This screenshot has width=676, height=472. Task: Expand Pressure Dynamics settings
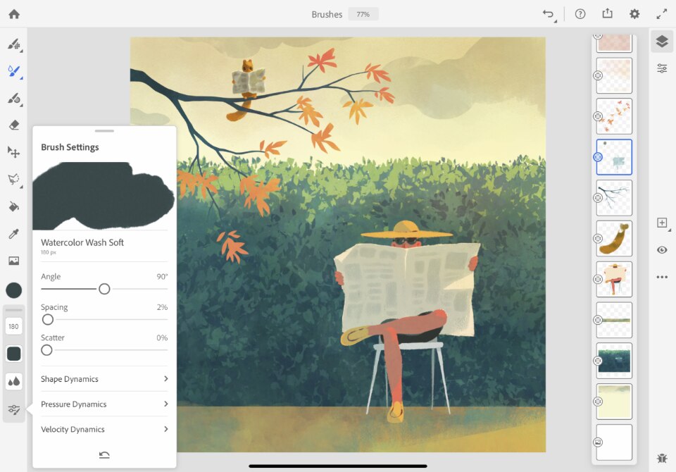tap(104, 404)
